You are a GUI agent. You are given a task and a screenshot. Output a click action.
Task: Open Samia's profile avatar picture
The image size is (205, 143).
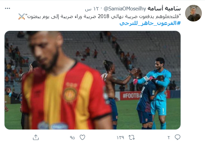click(x=193, y=13)
